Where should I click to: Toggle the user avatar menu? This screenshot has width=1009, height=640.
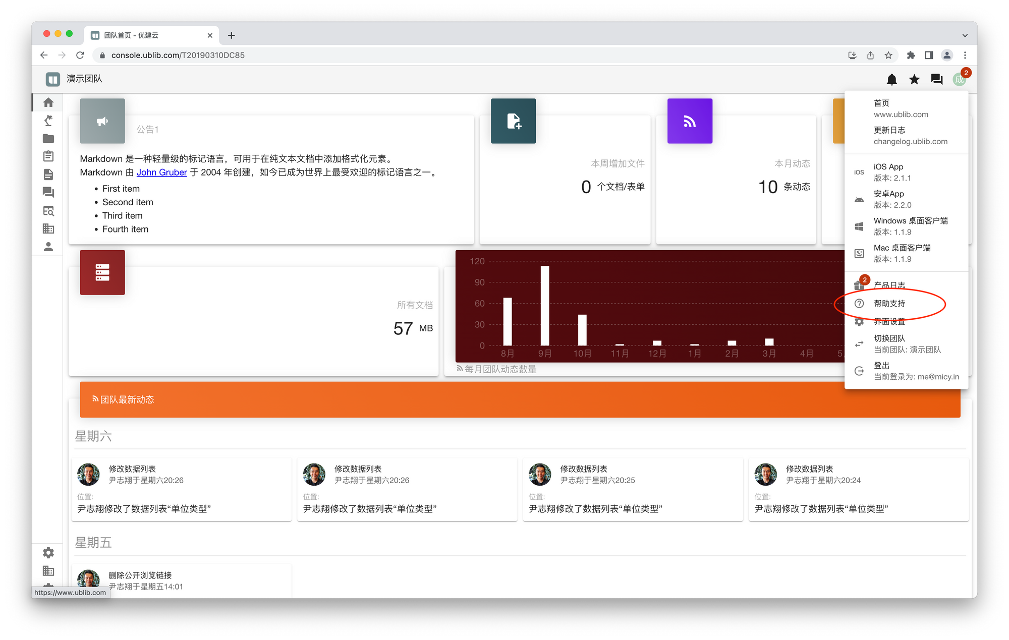959,79
